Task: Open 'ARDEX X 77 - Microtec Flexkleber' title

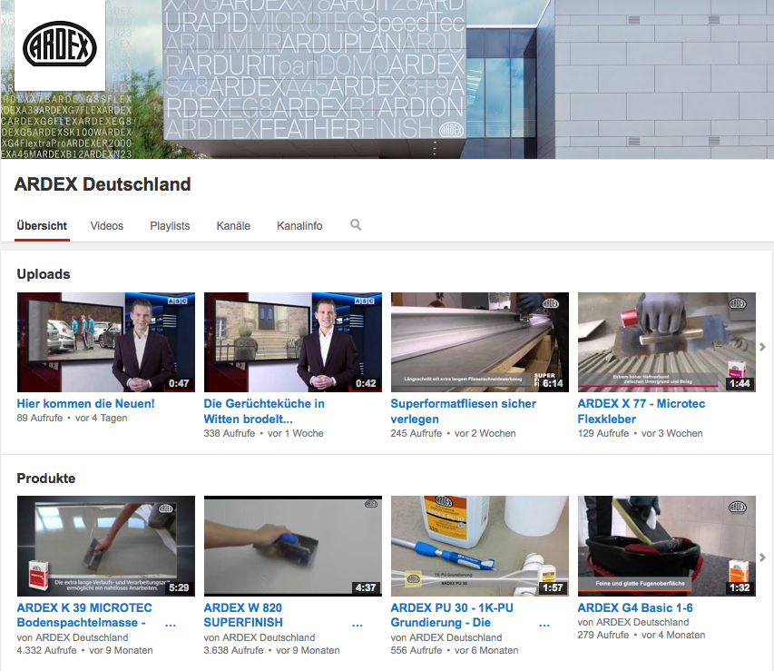Action: 641,411
